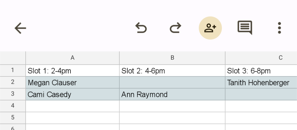
Task: Select column A header
Action: (72, 58)
